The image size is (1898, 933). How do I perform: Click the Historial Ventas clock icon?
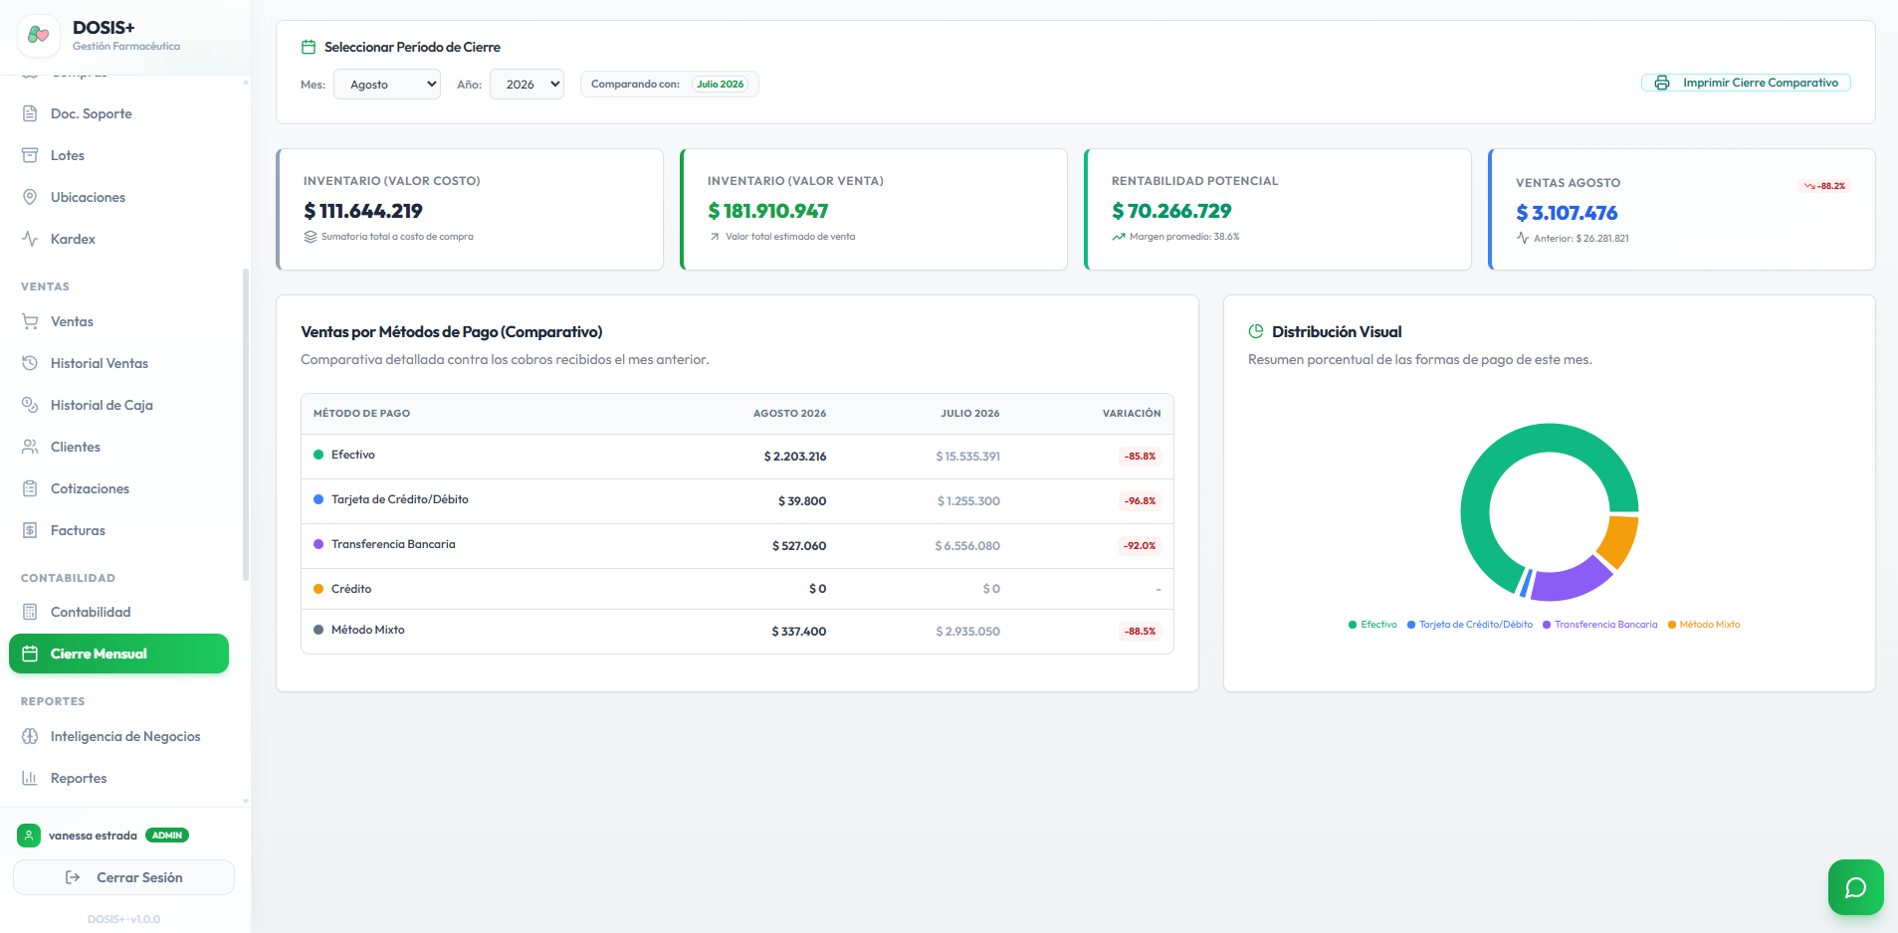click(x=30, y=363)
